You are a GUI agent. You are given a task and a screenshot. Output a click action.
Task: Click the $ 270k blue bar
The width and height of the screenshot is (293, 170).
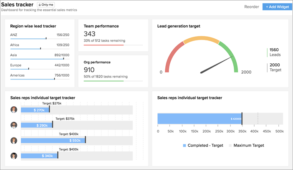tap(35, 110)
